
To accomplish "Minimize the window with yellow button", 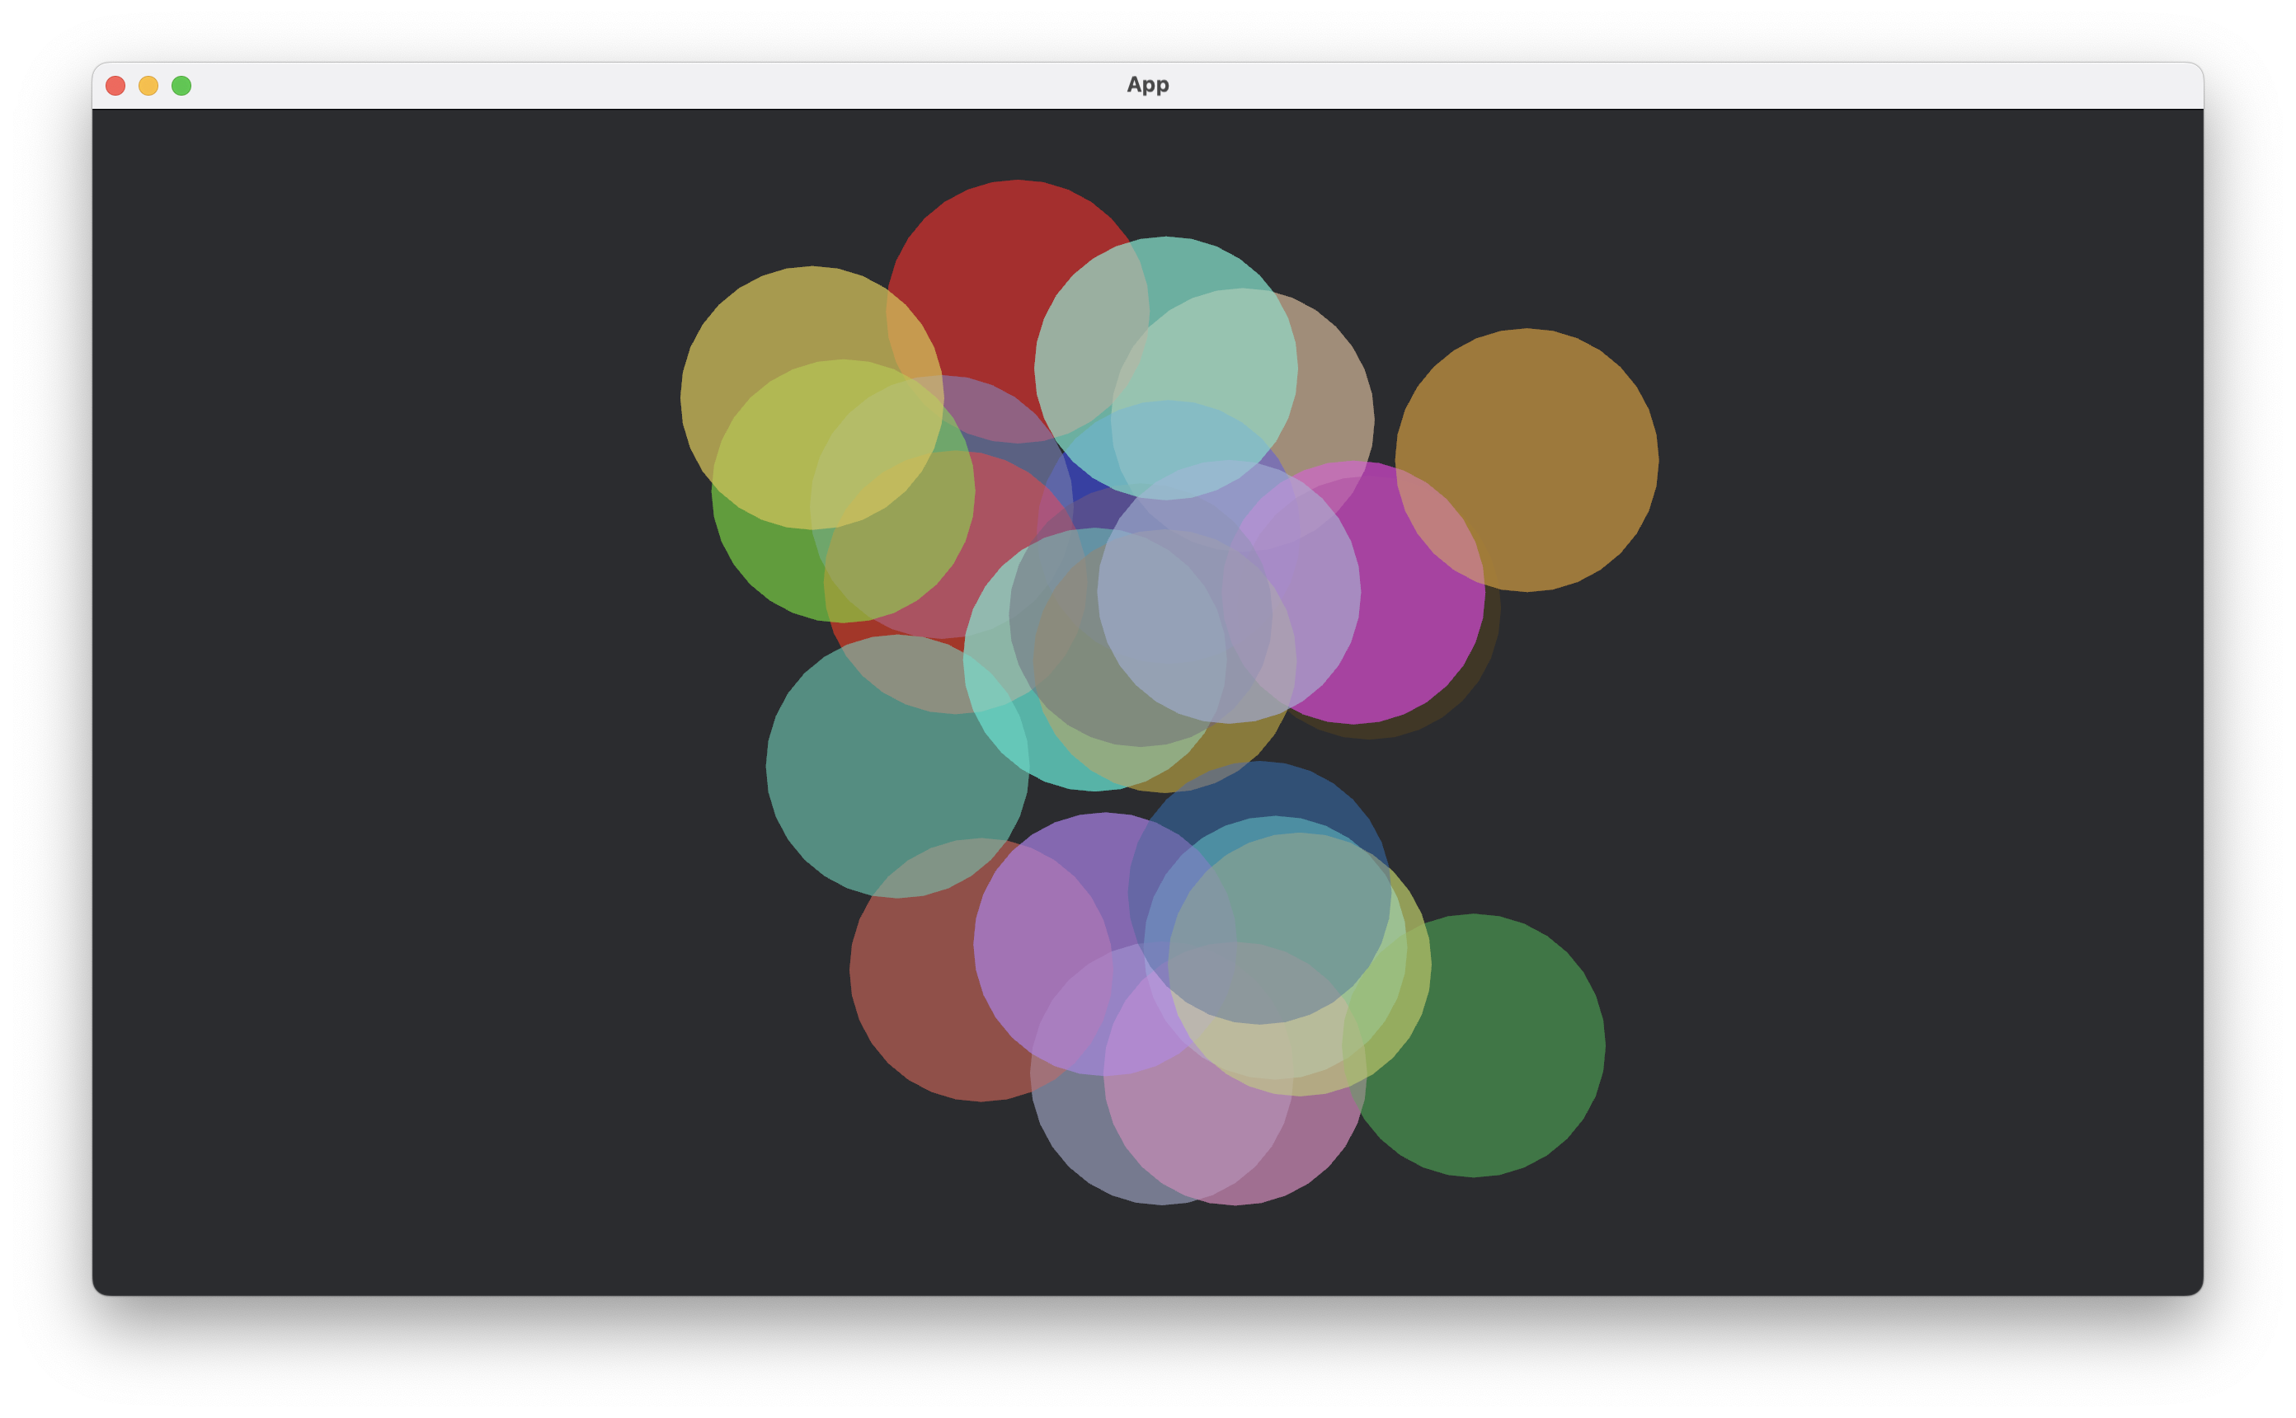I will (x=148, y=86).
